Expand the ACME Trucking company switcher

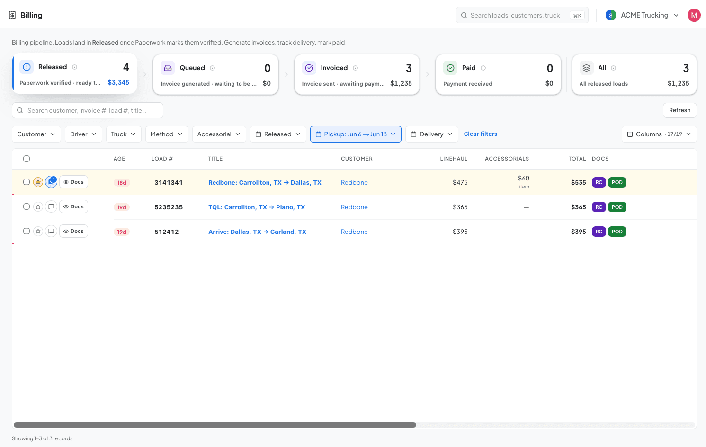(643, 15)
